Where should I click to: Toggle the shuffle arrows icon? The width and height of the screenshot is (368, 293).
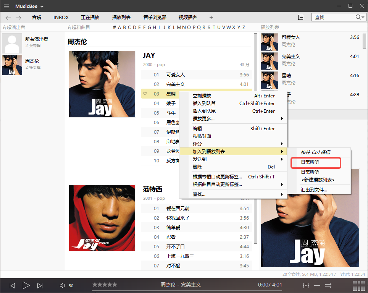coord(328,285)
